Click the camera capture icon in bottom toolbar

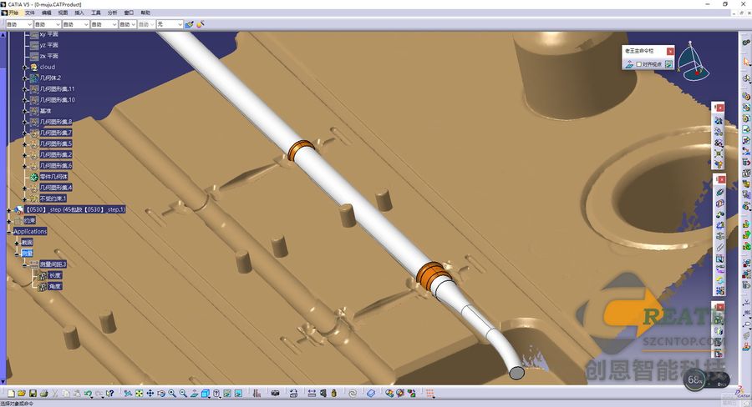coord(275,393)
